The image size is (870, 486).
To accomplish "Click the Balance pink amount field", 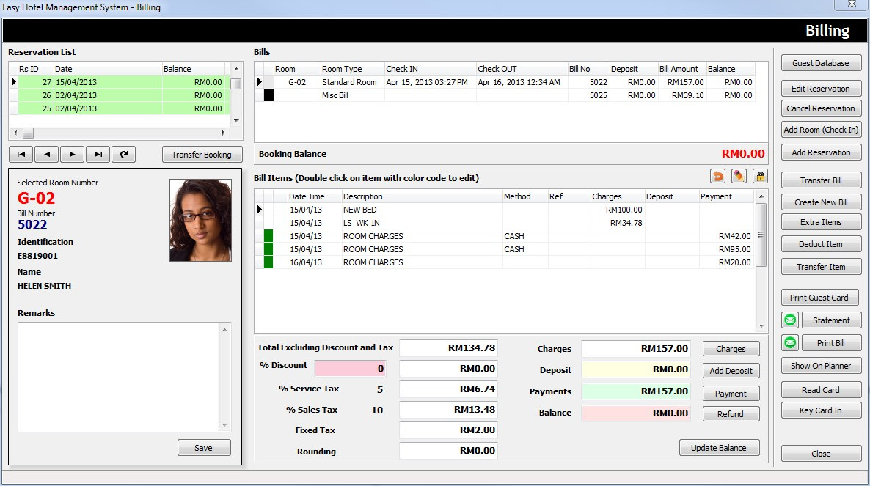I will click(636, 413).
